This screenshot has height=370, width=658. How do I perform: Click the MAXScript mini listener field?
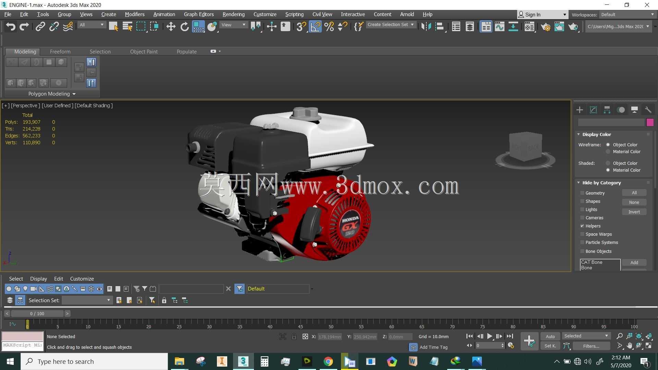point(23,345)
